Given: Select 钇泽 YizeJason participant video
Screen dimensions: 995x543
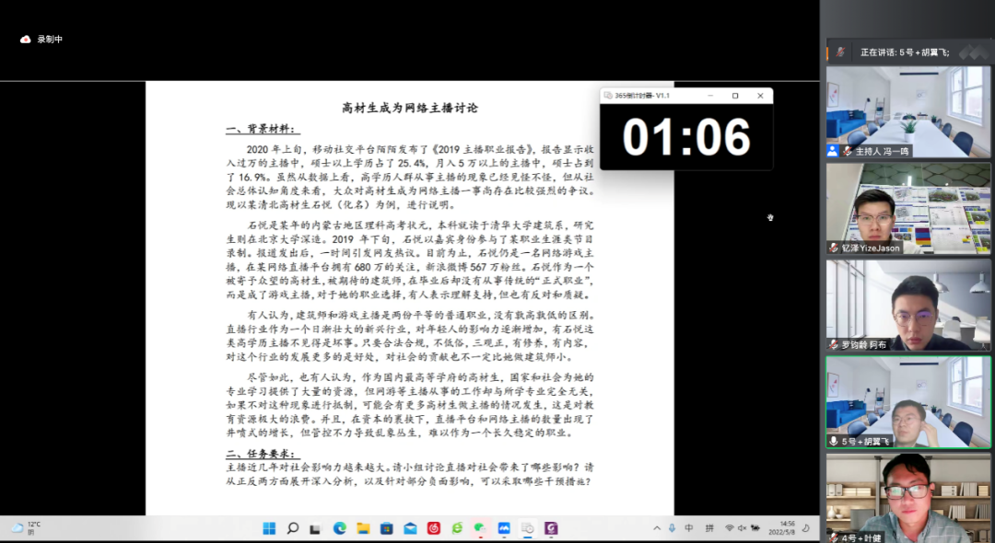Looking at the screenshot, I should tap(908, 208).
